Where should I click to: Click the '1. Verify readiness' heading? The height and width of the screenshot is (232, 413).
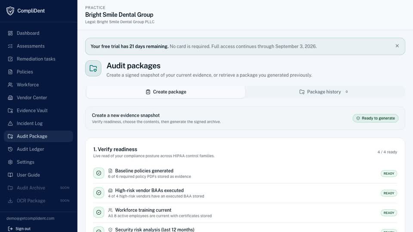click(115, 150)
